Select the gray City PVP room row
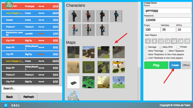Screen dimensions: 193x108 [x=30, y=82]
